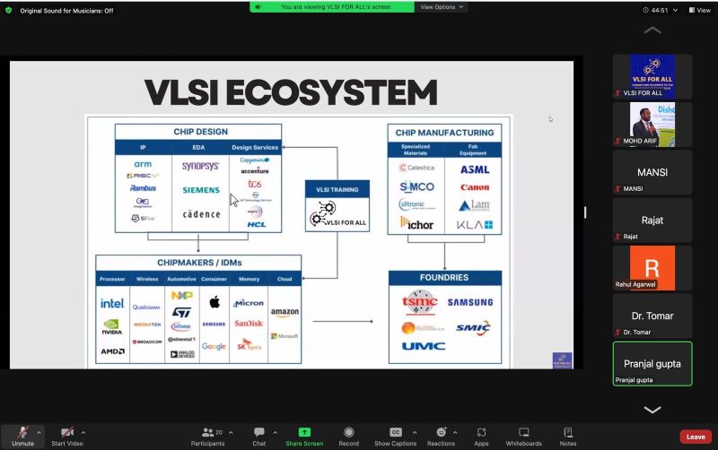Click the ichor logo under Specialized Materials

[416, 223]
